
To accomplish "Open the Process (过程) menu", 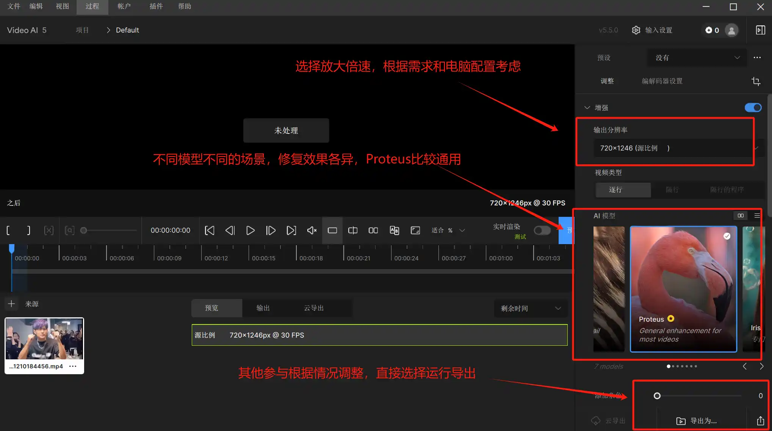I will click(x=92, y=6).
